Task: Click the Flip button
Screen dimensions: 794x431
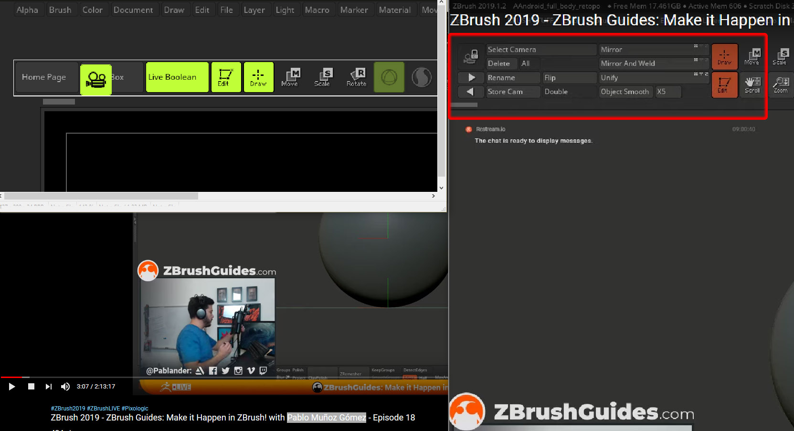Action: (x=570, y=78)
